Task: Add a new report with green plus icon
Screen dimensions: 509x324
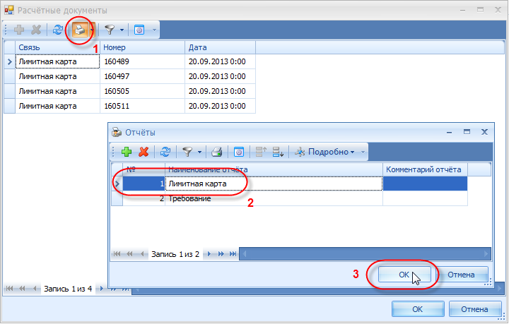Action: [x=127, y=152]
